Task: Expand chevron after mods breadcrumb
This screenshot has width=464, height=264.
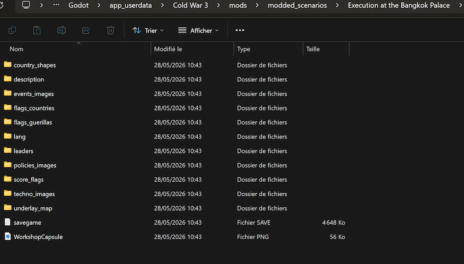Action: [x=257, y=5]
